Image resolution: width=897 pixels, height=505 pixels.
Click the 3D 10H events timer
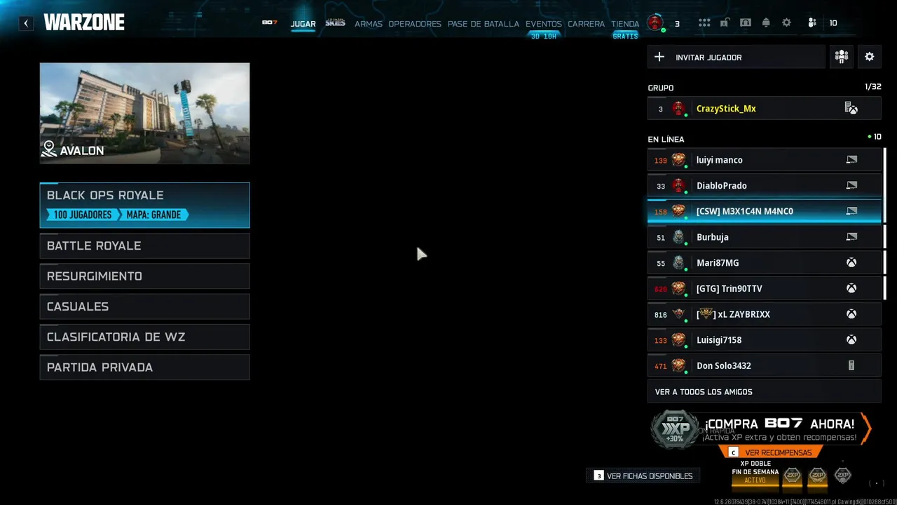(544, 36)
